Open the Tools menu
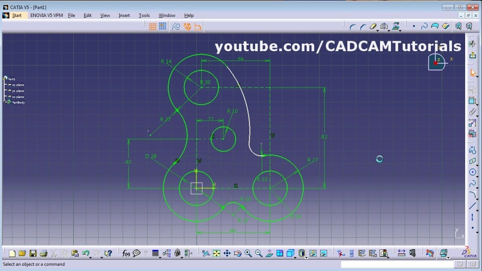The width and height of the screenshot is (482, 271). [x=144, y=15]
